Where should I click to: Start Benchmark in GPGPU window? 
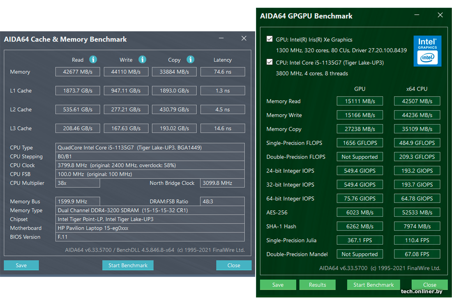[x=374, y=285]
